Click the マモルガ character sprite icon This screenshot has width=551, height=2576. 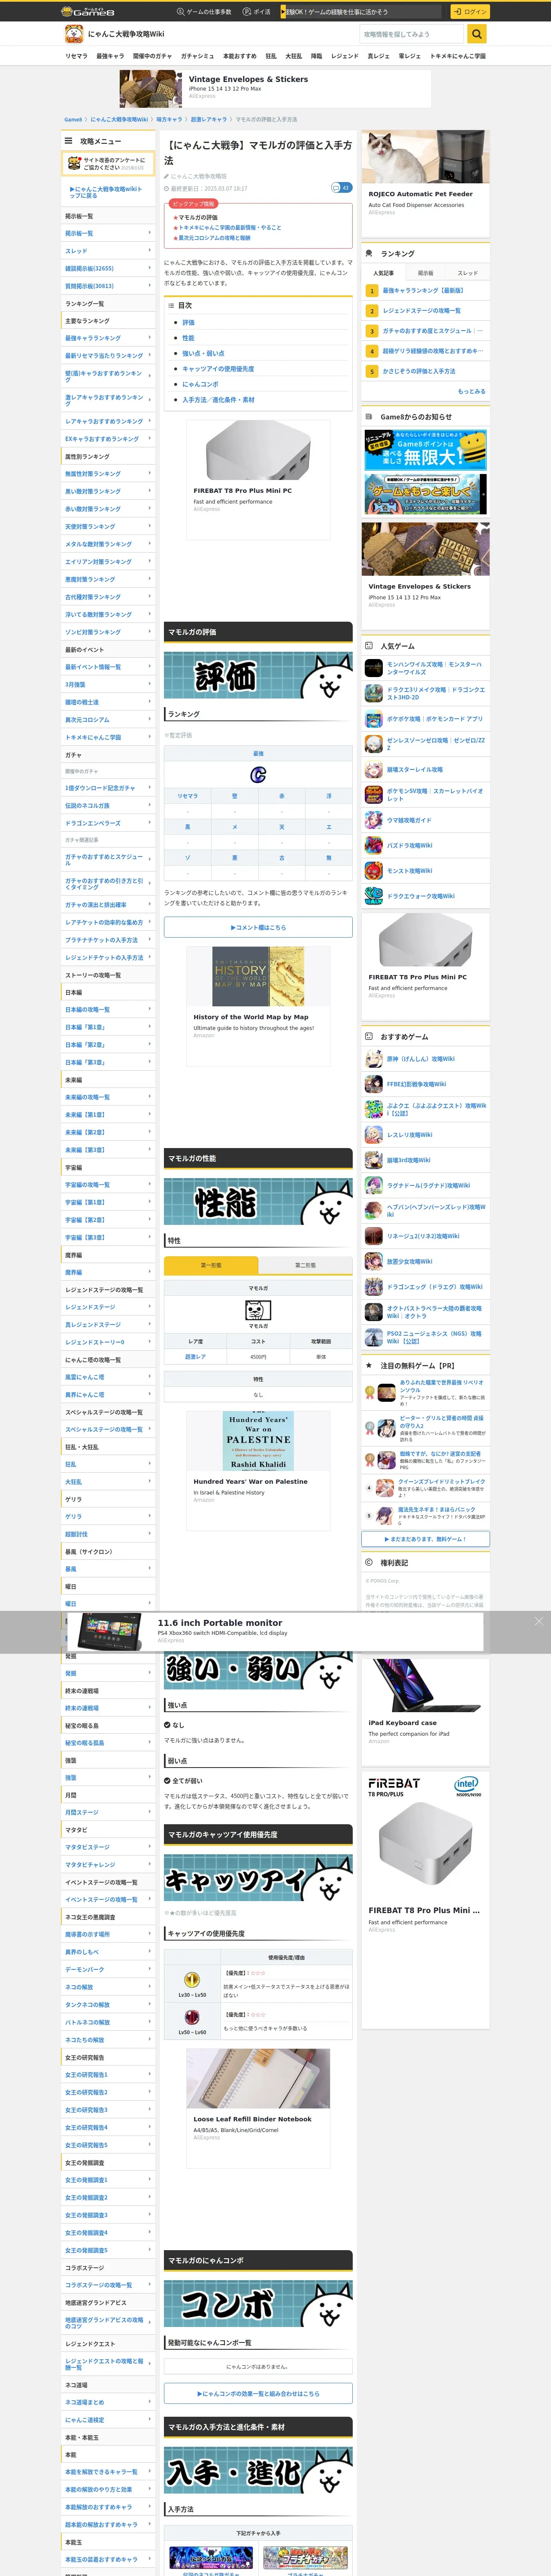(258, 1310)
